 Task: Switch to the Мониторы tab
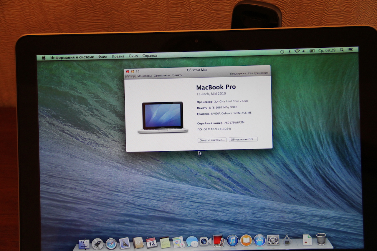144,76
